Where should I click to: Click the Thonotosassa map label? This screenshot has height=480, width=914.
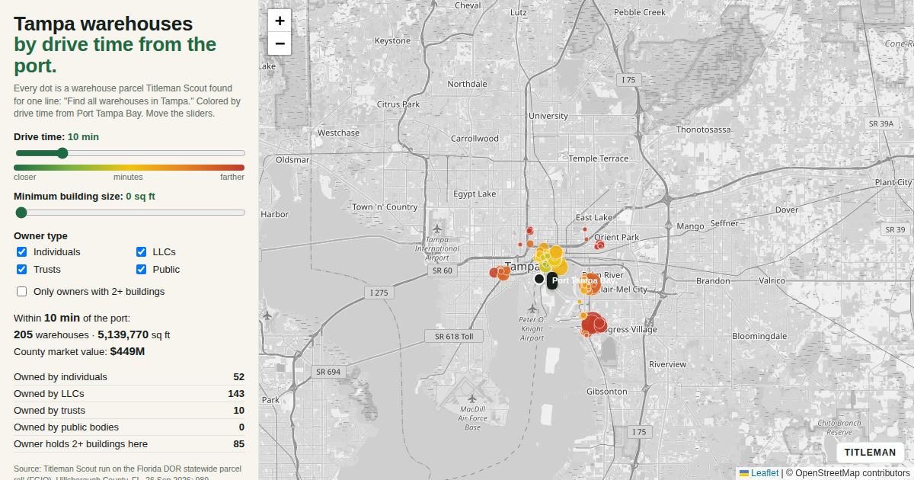click(703, 130)
